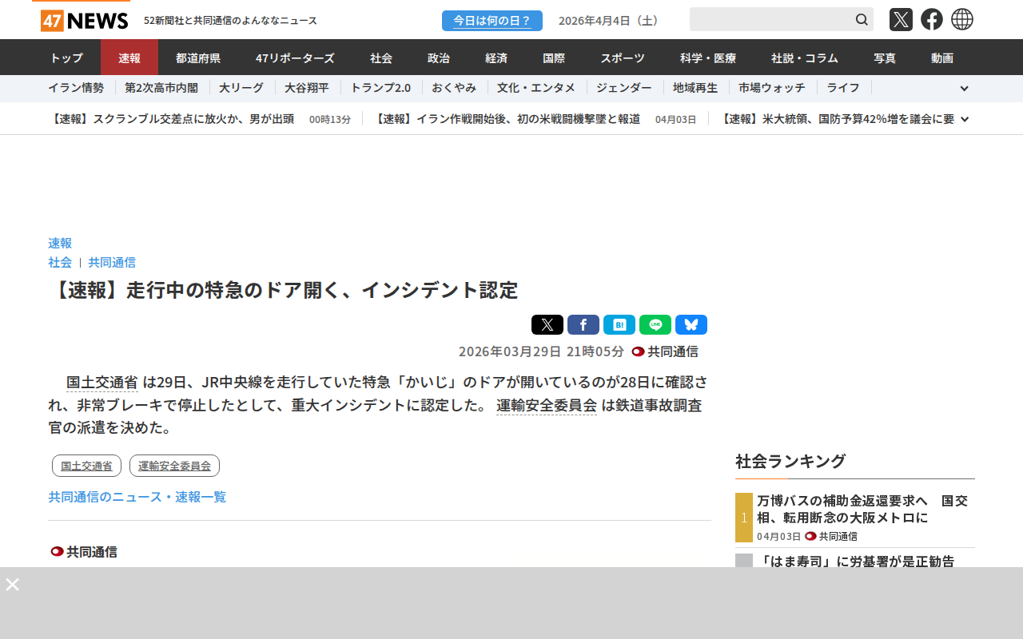
Task: Click 今日は何の日？ button
Action: coord(492,21)
